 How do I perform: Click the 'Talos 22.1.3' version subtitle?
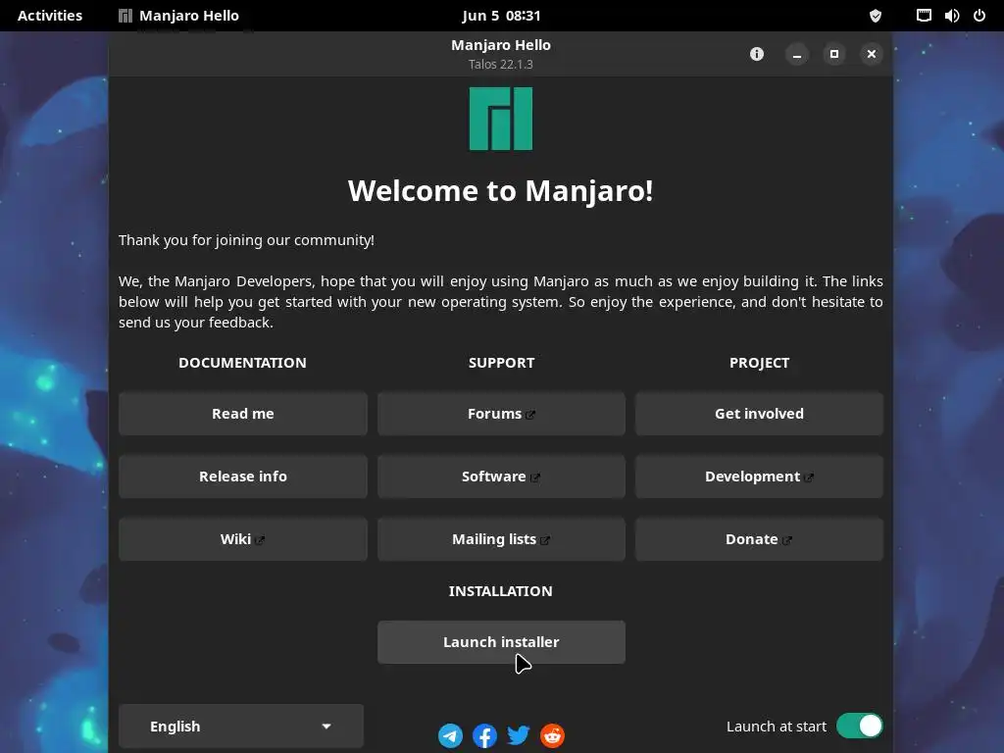501,64
